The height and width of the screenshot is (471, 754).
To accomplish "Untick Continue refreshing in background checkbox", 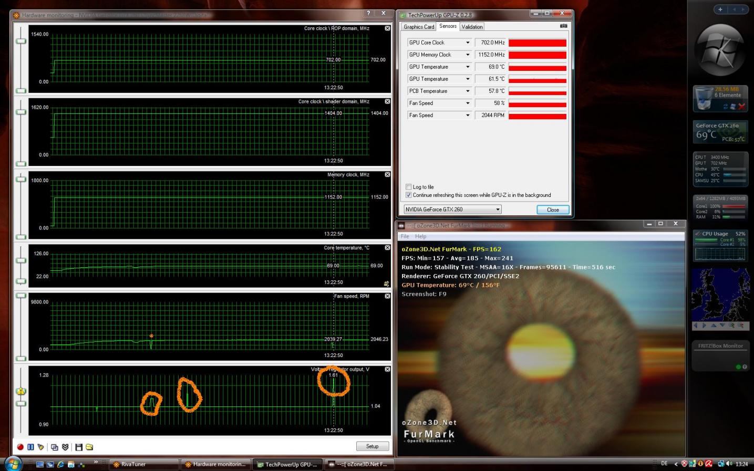I will coord(408,195).
